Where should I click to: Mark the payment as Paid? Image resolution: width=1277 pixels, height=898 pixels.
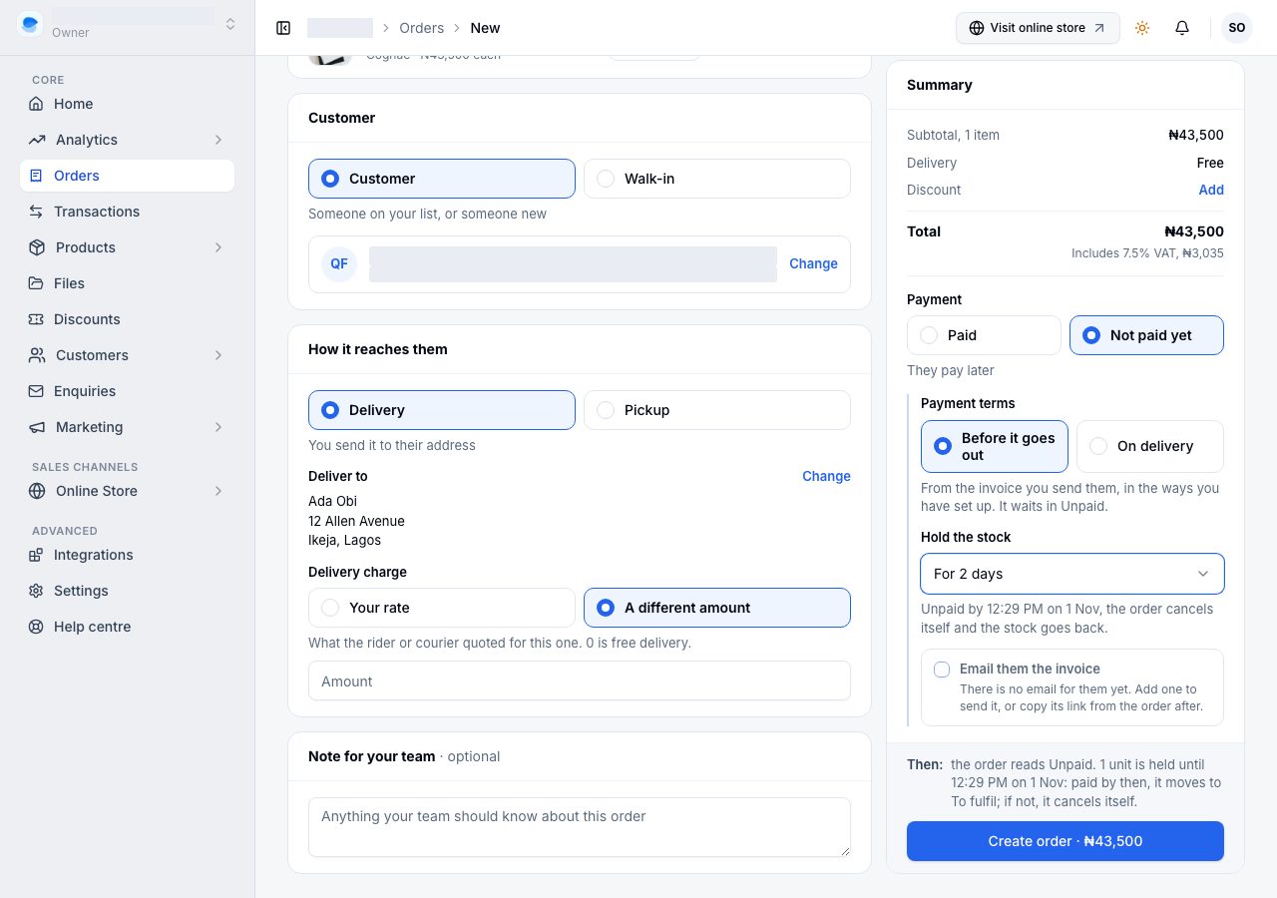coord(984,335)
